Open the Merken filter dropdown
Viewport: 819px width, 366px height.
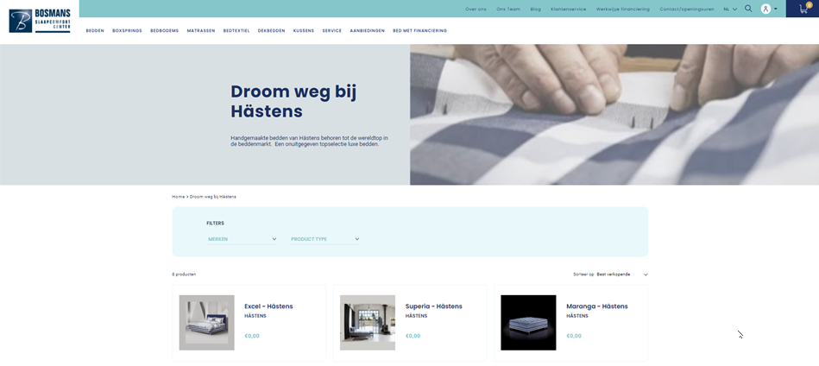pos(242,239)
